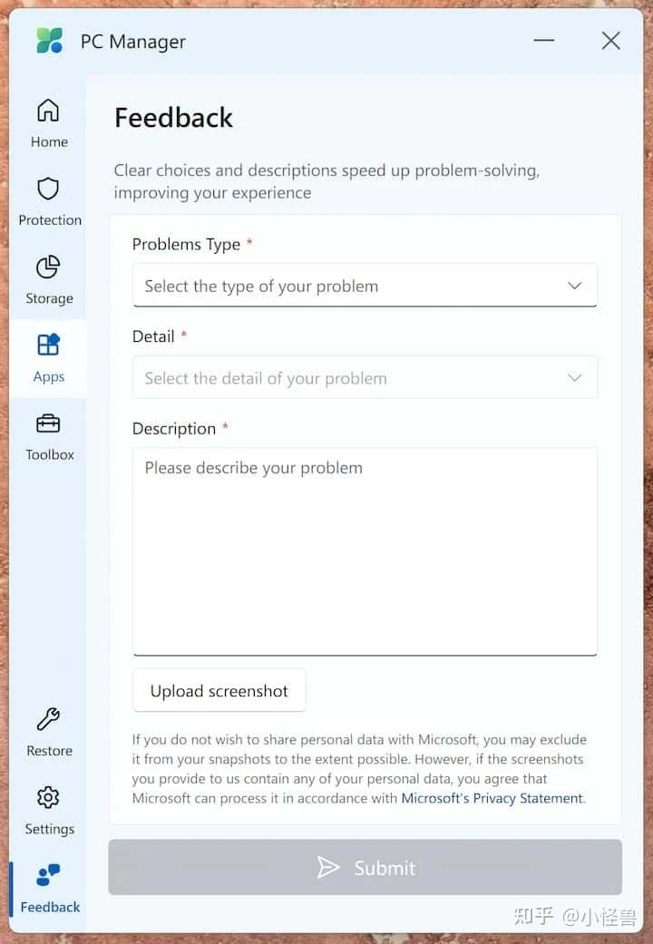653x944 pixels.
Task: Minimize the PC Manager window
Action: click(544, 41)
